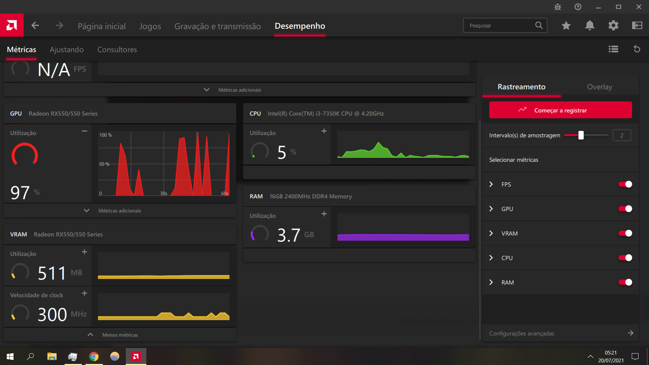Image resolution: width=649 pixels, height=365 pixels.
Task: Click the CPU utilization graph
Action: tap(403, 145)
